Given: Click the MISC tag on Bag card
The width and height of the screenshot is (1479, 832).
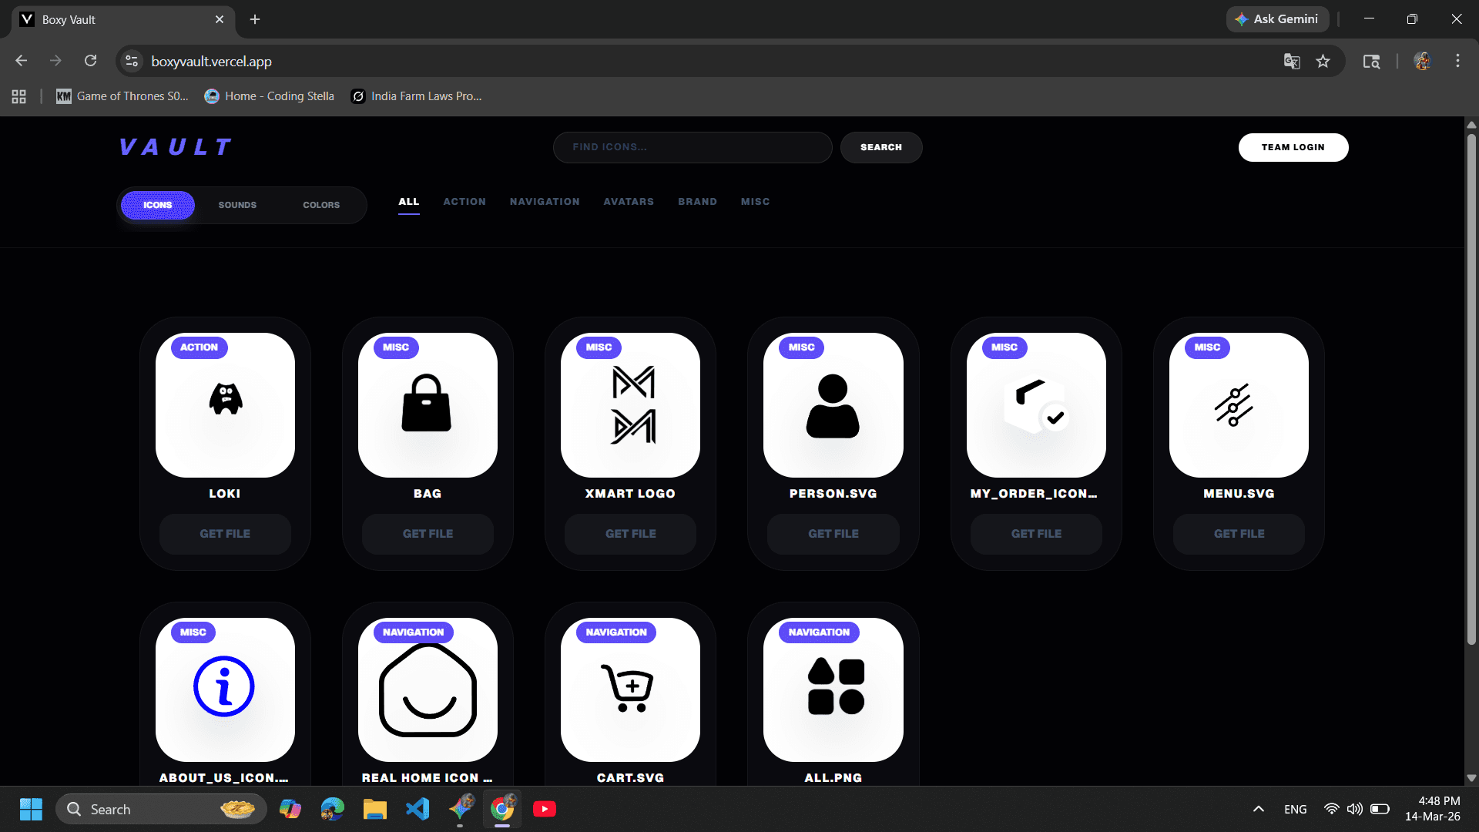Looking at the screenshot, I should (x=396, y=347).
